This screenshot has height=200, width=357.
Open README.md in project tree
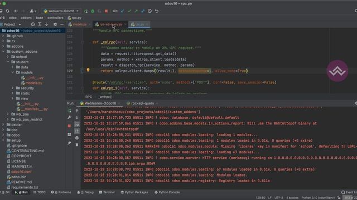tap(20, 182)
